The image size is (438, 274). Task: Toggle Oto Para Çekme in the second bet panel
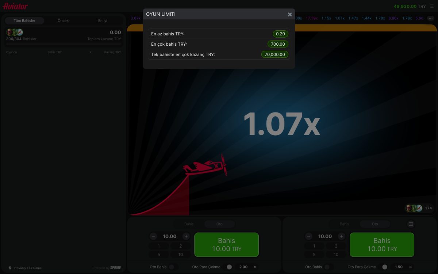point(383,267)
